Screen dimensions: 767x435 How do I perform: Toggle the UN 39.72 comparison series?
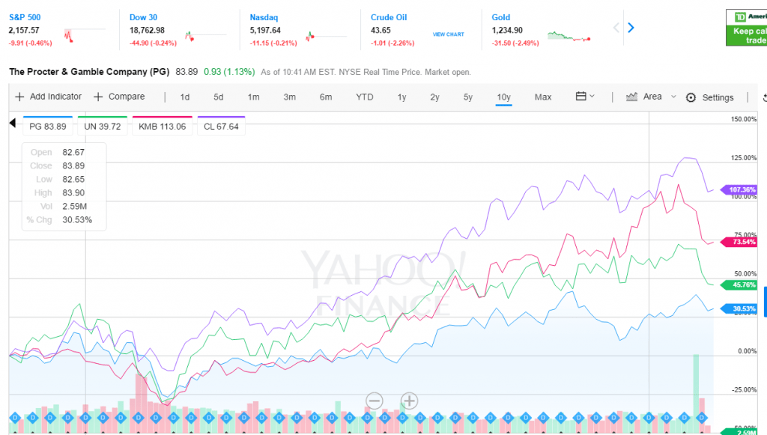(102, 127)
